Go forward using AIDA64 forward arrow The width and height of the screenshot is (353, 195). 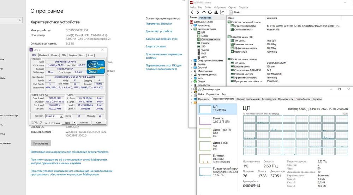pyautogui.click(x=198, y=12)
